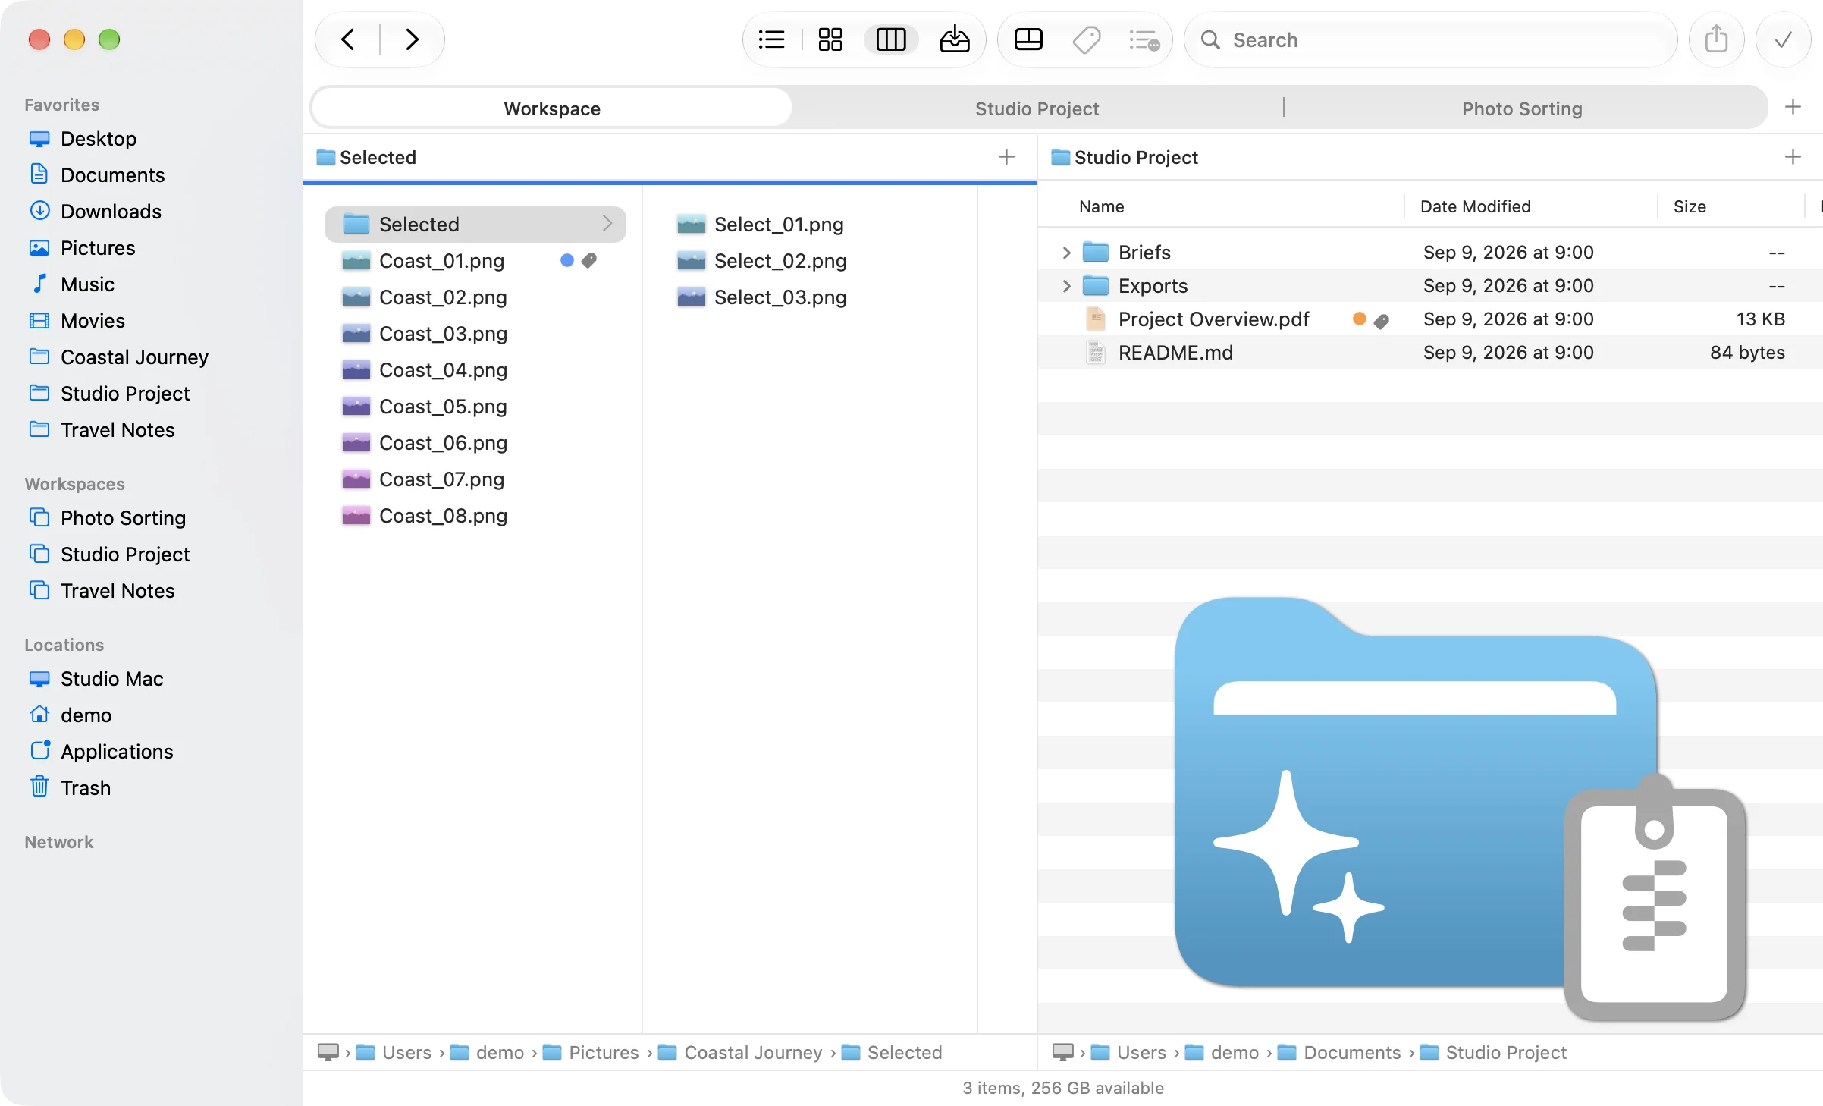Go back with the left arrow button

(x=348, y=39)
